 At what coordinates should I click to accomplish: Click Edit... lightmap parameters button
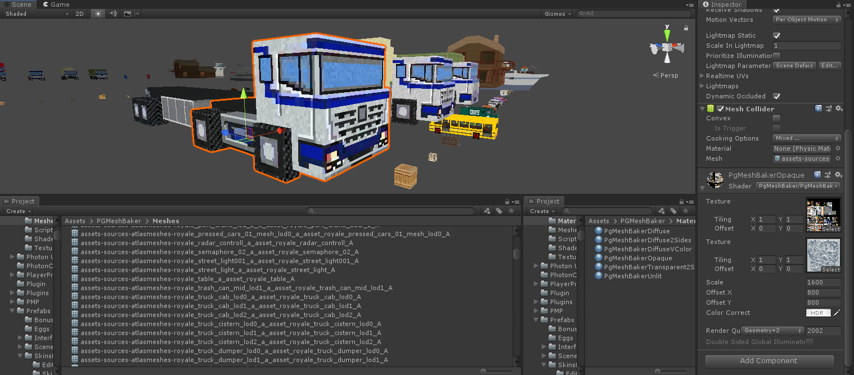pyautogui.click(x=830, y=66)
